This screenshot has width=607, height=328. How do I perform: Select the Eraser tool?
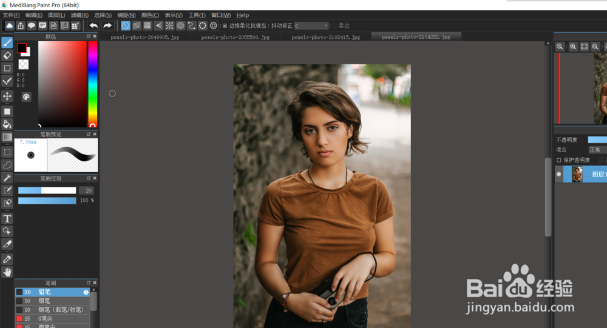[7, 56]
